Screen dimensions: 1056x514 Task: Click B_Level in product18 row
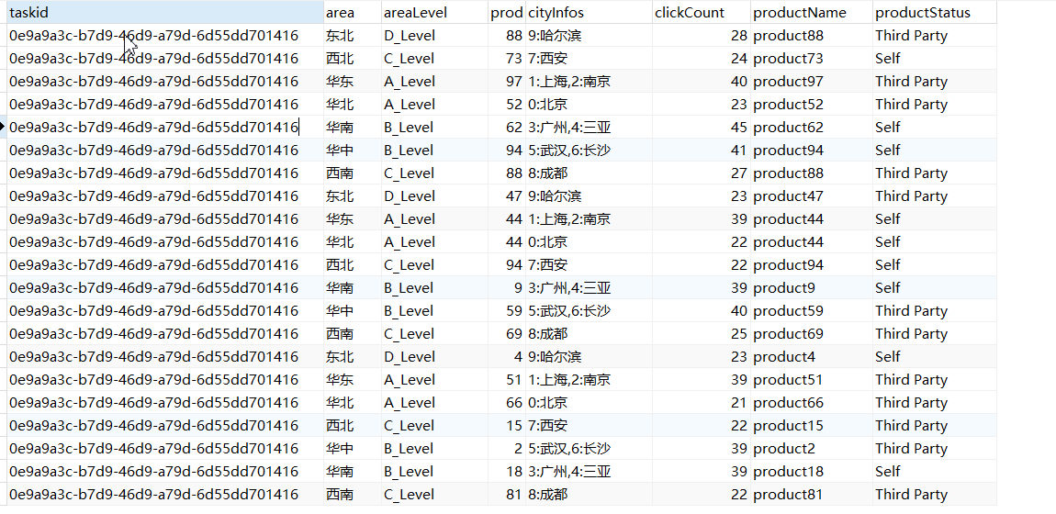[x=433, y=470]
